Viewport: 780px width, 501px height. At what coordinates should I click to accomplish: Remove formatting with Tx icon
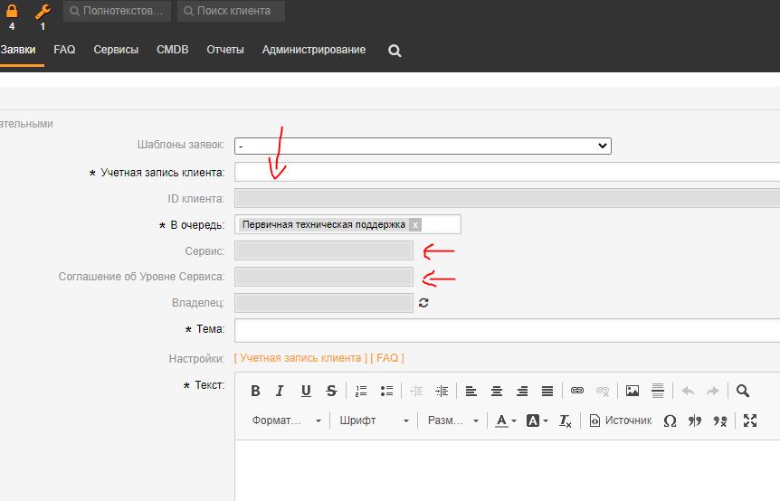566,421
